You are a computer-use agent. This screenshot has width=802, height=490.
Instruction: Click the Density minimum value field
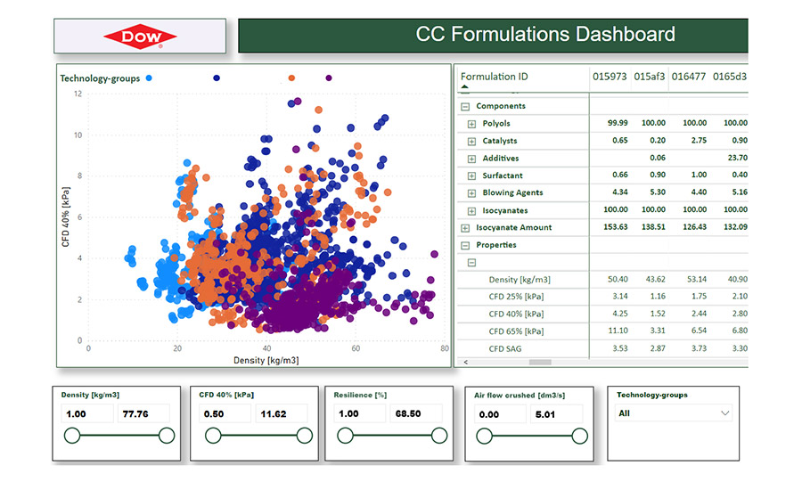(87, 413)
